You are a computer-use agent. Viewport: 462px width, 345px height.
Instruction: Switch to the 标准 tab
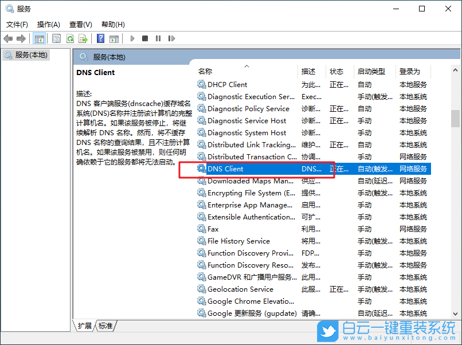106,326
